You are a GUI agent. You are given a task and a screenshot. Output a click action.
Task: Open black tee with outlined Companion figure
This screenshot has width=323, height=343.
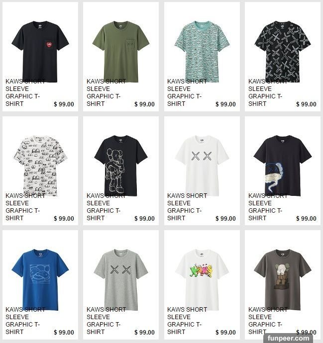[x=121, y=166]
